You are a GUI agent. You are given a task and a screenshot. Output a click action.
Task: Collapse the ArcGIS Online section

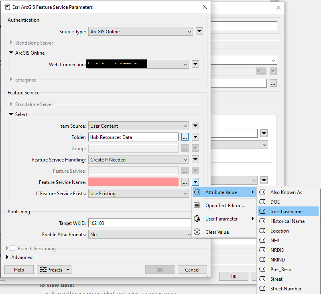click(11, 53)
